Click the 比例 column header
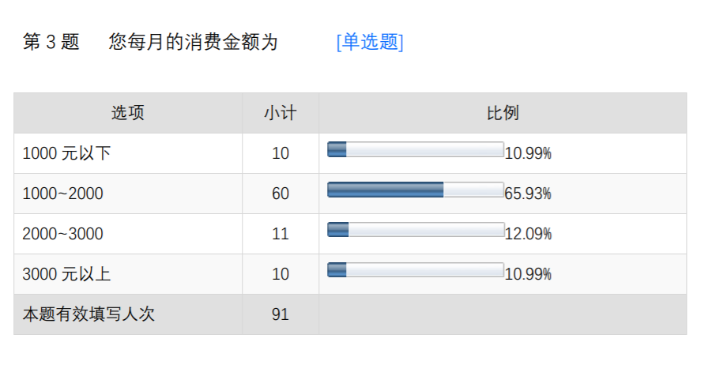Viewport: 701px width, 376px height. tap(502, 113)
